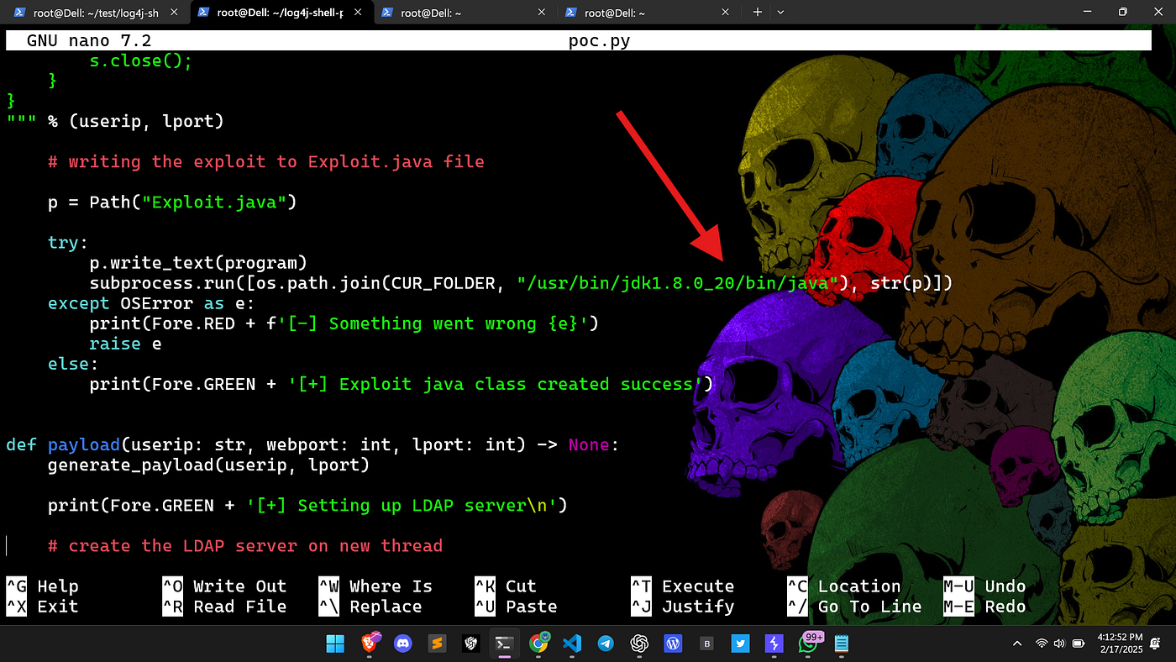Switch to the root@Dell: ~/test/log4j-sh tab
Viewport: 1176px width, 662px height.
[95, 13]
